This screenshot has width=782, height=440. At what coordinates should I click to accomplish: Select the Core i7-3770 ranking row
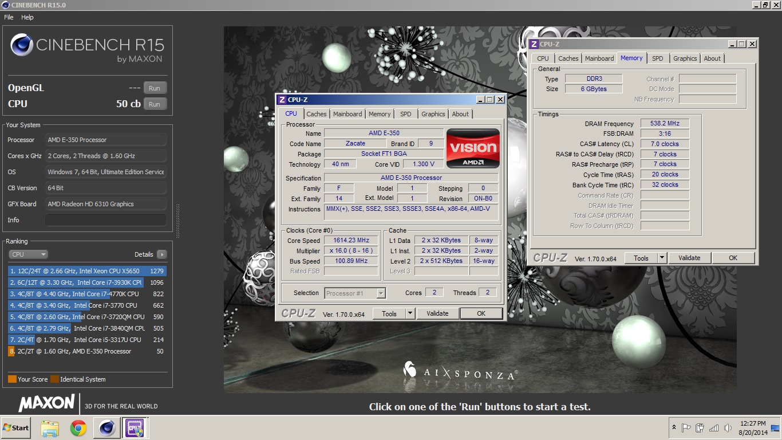pyautogui.click(x=87, y=305)
